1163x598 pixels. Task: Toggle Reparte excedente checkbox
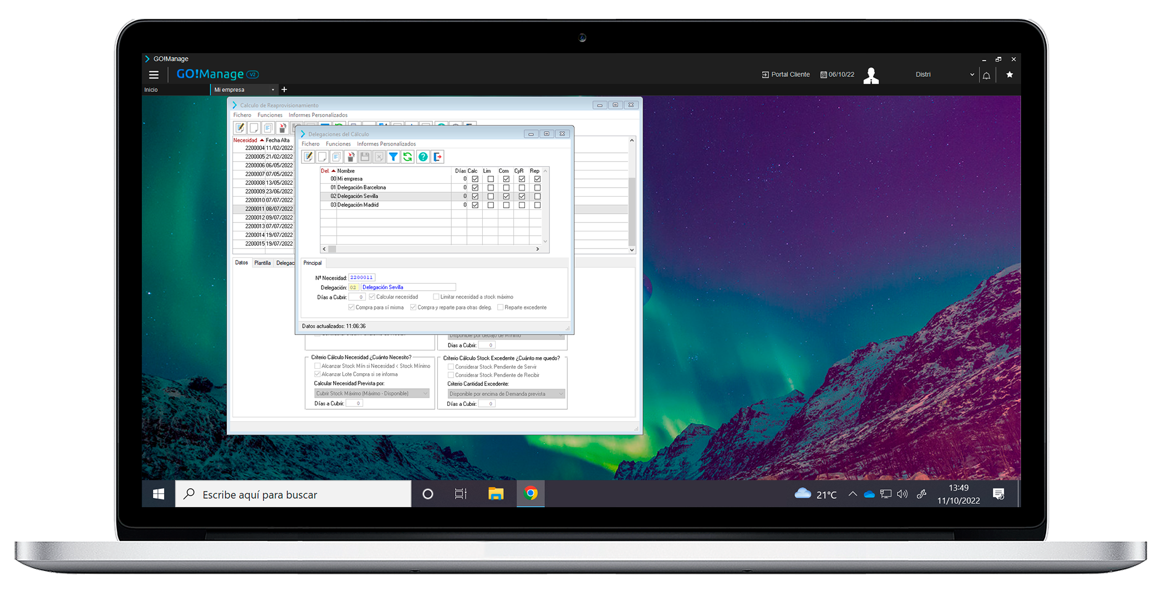pyautogui.click(x=501, y=308)
